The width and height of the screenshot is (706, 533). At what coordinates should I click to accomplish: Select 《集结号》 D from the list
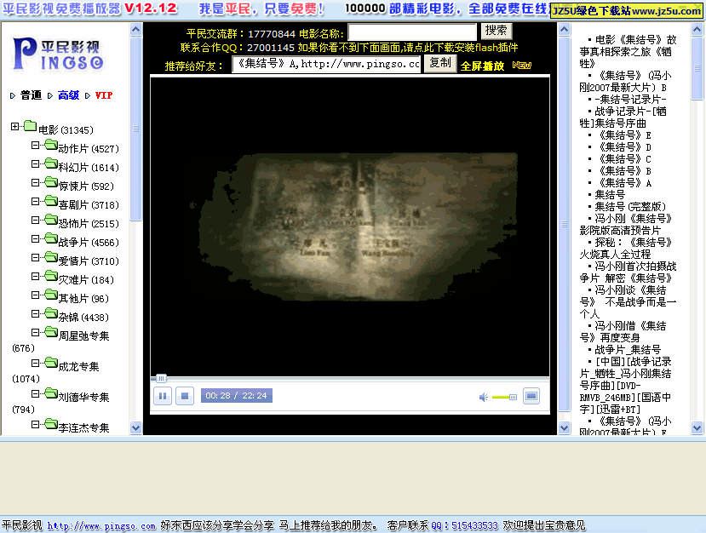[623, 147]
